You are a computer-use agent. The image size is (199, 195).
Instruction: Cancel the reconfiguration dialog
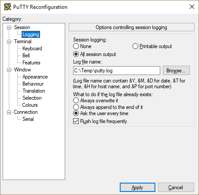tap(176, 187)
